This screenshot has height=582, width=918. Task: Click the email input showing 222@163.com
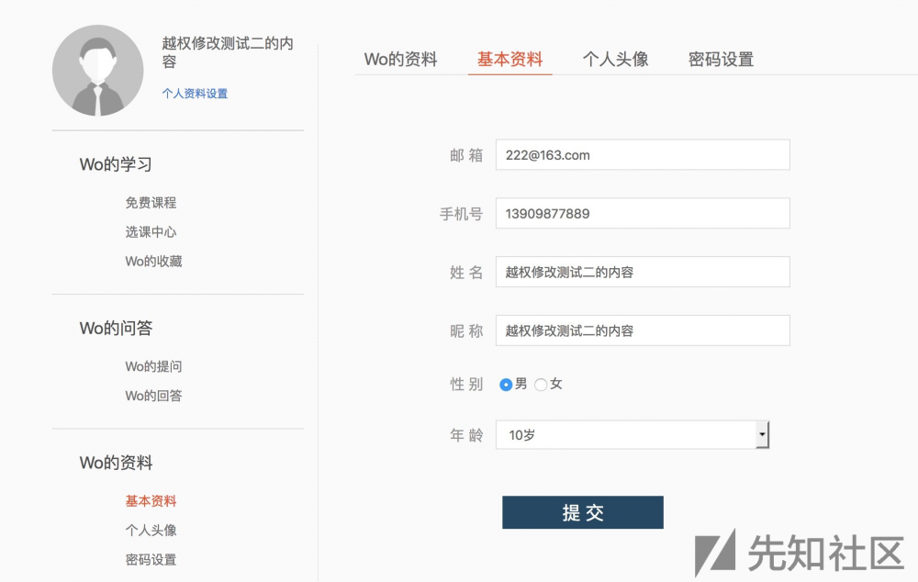[643, 154]
